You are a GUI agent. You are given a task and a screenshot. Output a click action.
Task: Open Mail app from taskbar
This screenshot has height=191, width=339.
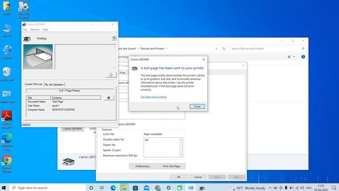pyautogui.click(x=147, y=188)
